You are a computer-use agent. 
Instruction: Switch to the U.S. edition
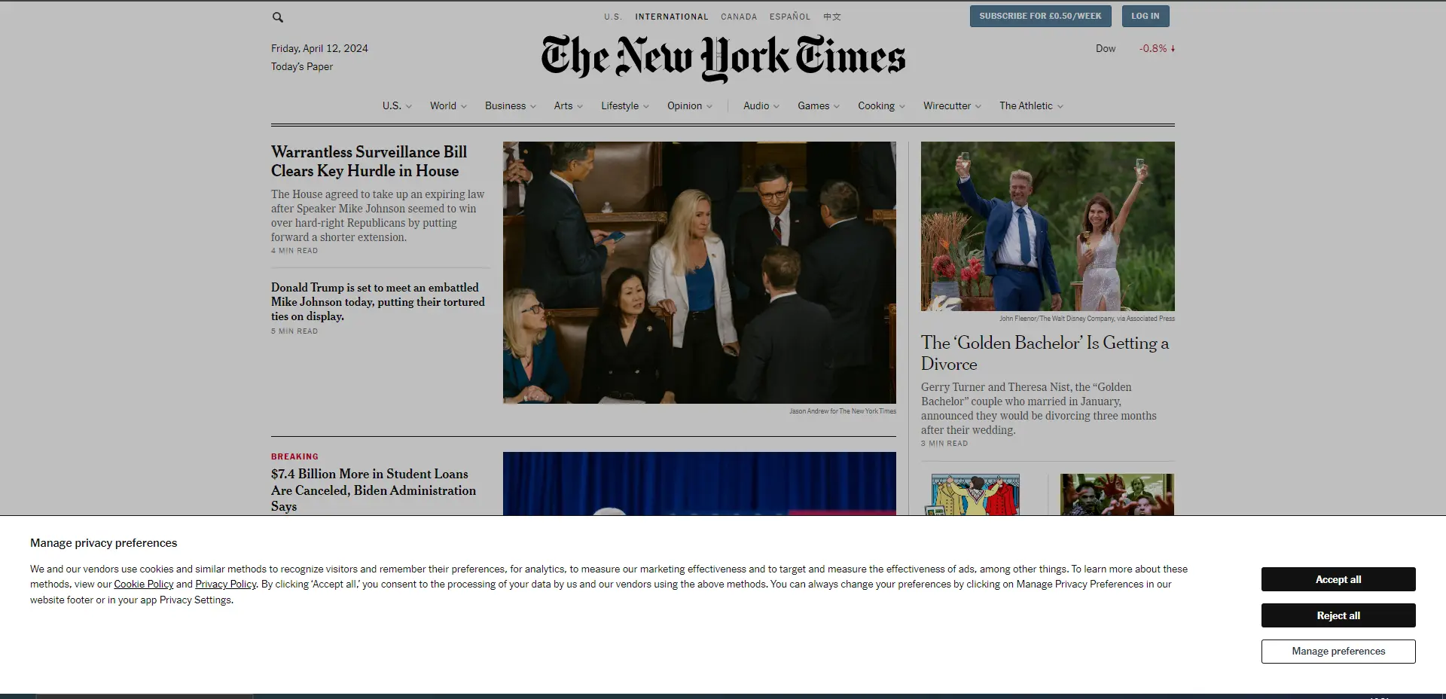coord(613,17)
